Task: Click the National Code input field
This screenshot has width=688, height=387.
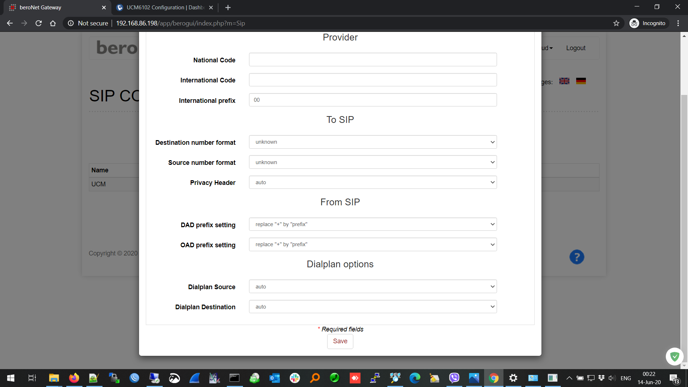Action: click(373, 60)
